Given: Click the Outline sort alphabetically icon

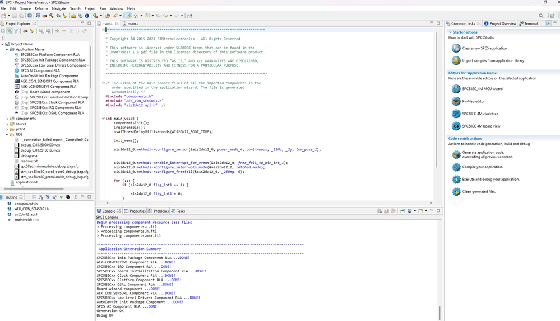Looking at the screenshot, I should [41, 197].
